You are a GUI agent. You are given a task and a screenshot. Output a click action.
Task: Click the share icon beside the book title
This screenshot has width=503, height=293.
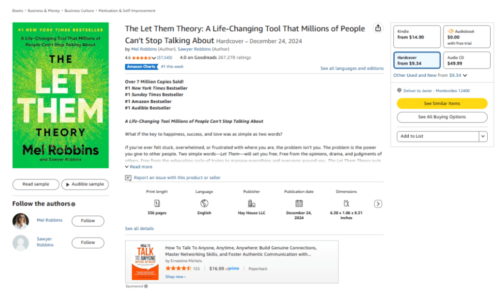tap(378, 29)
